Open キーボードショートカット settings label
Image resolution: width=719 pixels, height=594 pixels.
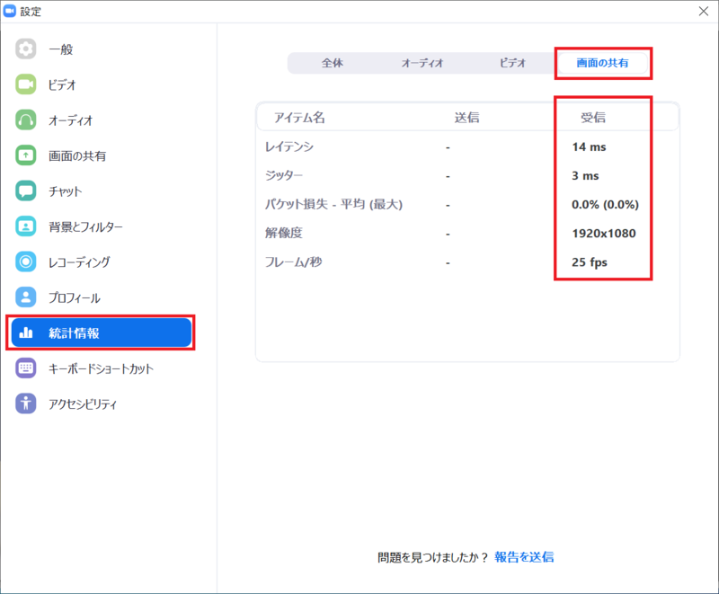tap(101, 369)
